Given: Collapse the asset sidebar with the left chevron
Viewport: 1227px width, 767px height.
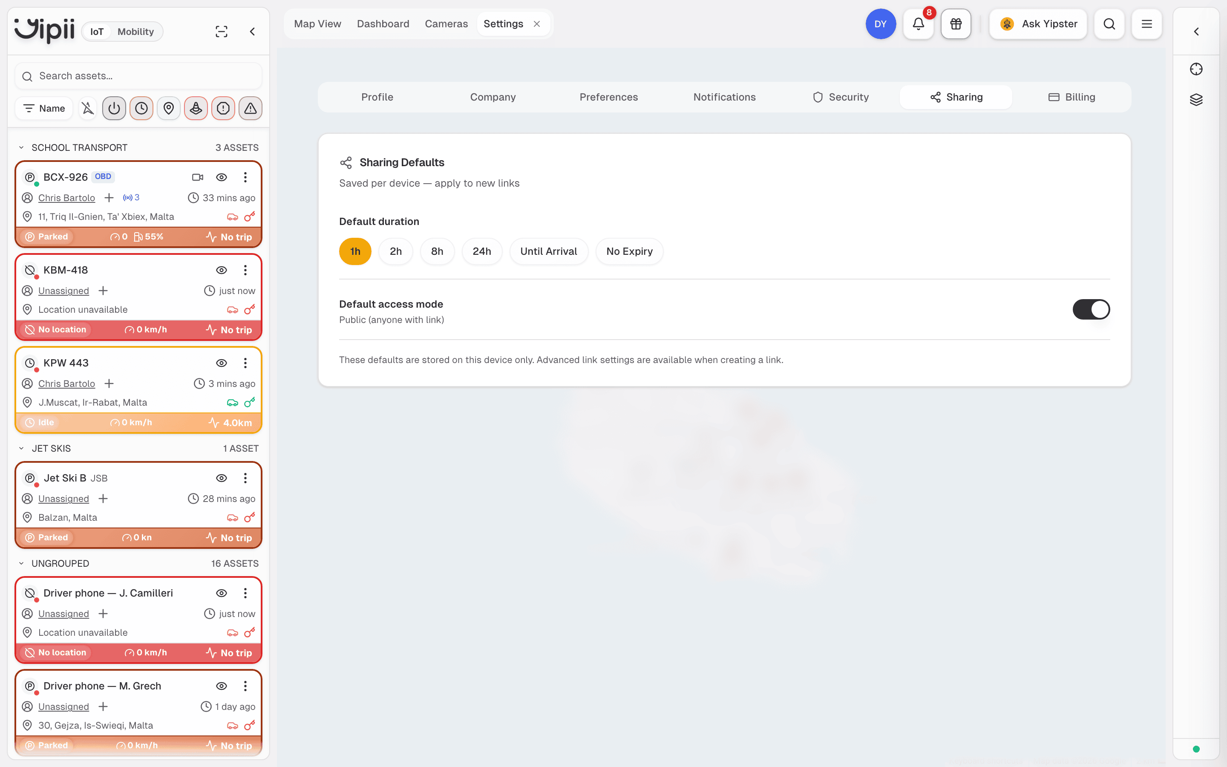Looking at the screenshot, I should point(253,32).
